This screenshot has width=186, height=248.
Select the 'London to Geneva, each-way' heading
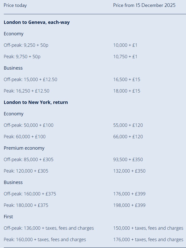(x=37, y=22)
